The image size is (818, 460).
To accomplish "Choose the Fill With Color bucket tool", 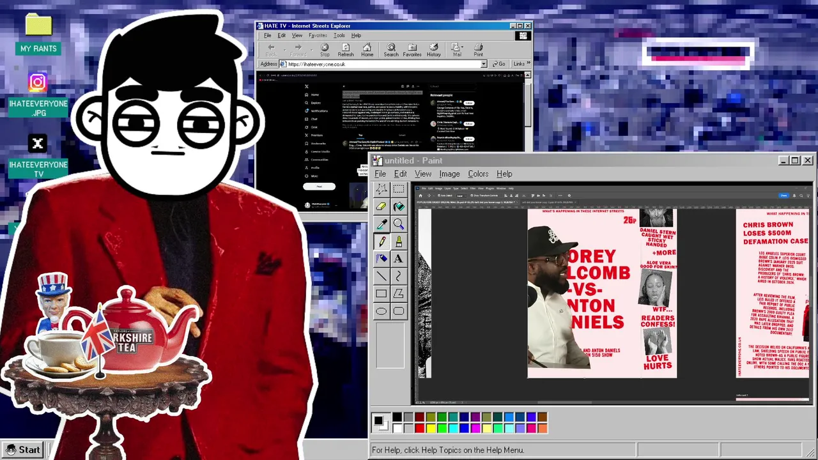I will pos(398,206).
